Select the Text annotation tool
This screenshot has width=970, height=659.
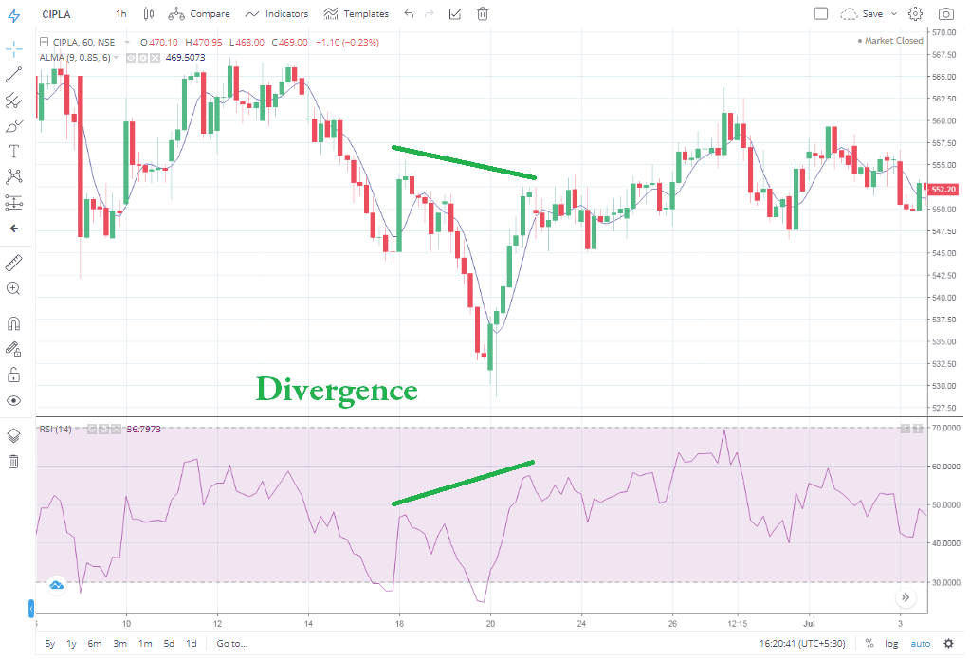pyautogui.click(x=13, y=152)
